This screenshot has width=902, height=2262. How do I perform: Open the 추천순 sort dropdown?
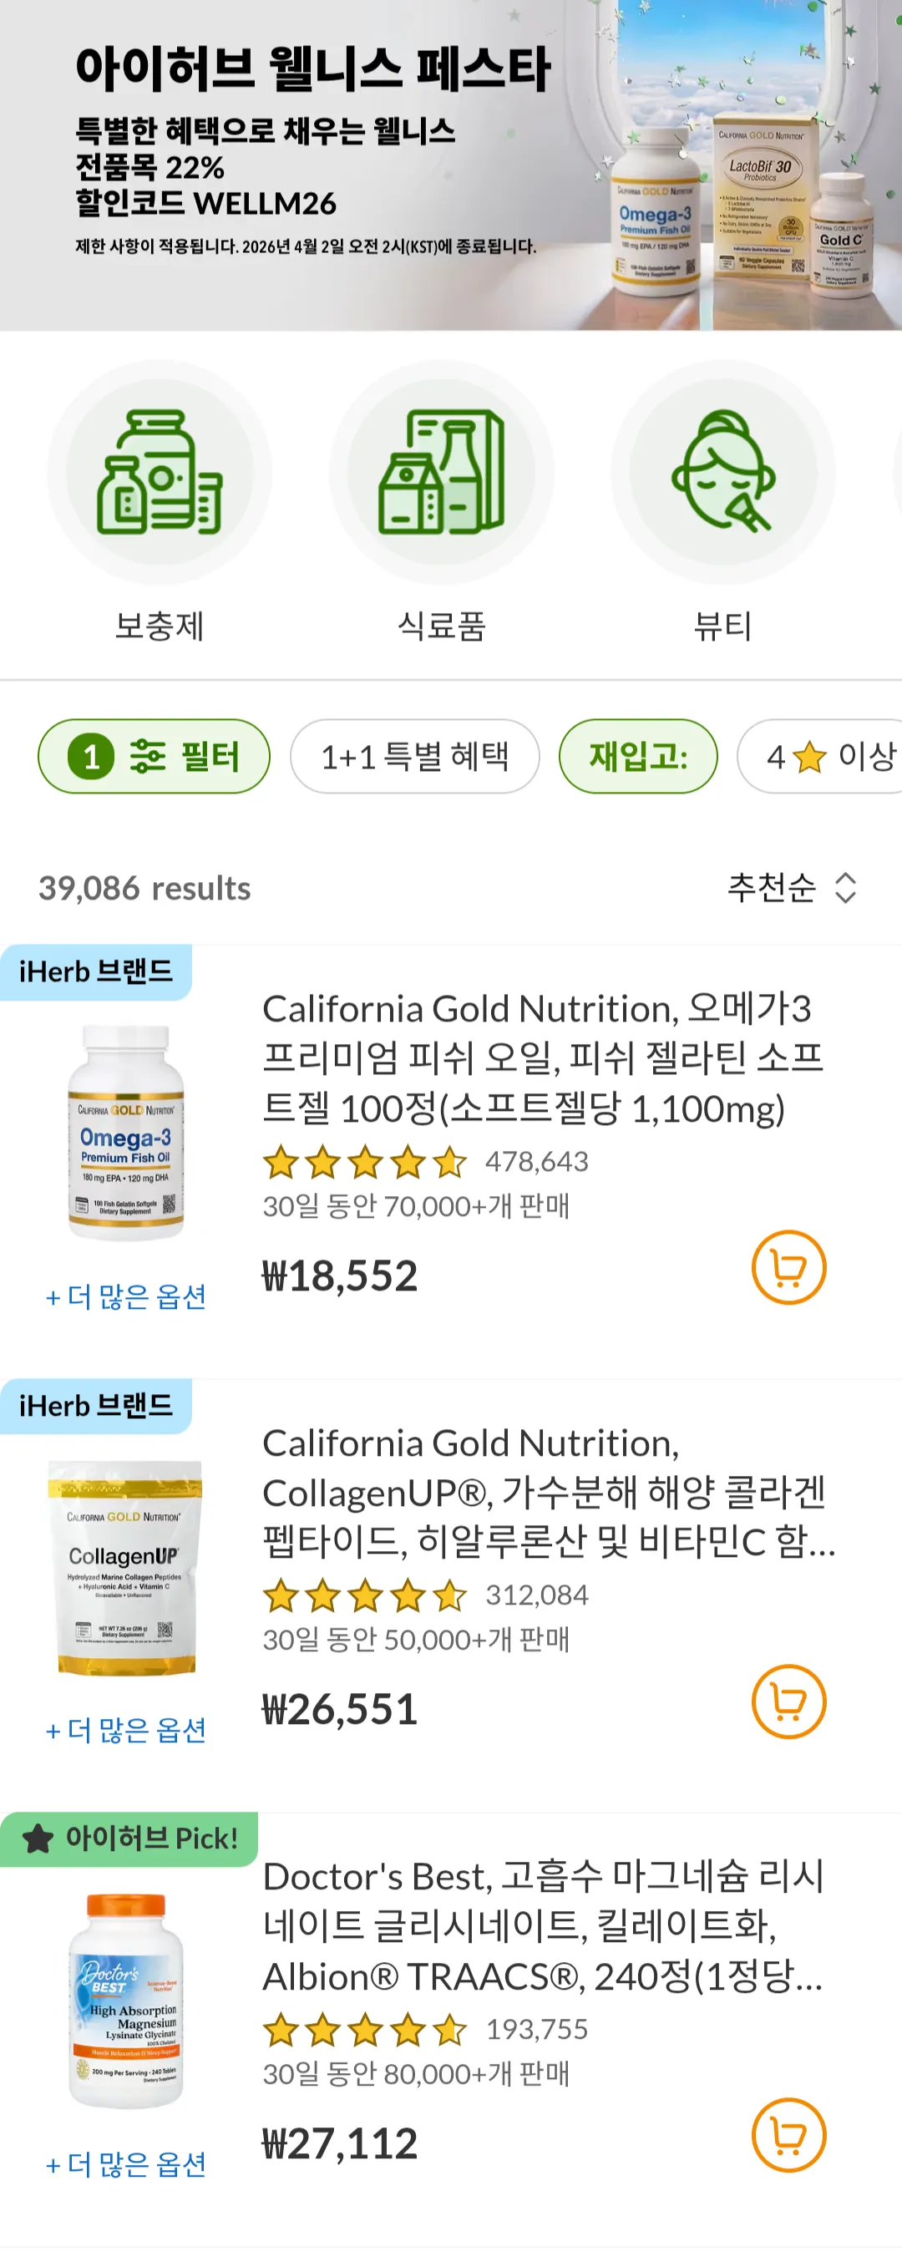tap(790, 888)
